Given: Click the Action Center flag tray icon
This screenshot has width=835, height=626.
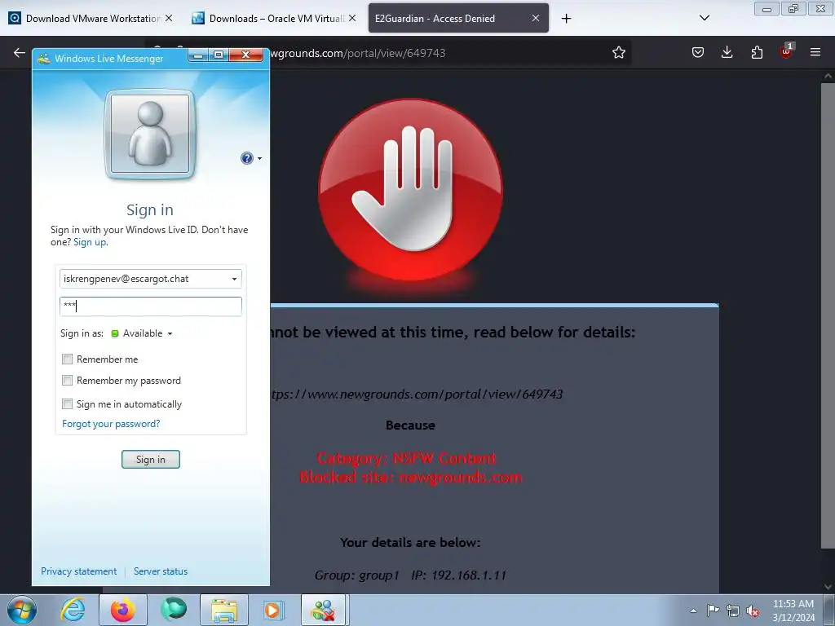Looking at the screenshot, I should click(x=713, y=611).
